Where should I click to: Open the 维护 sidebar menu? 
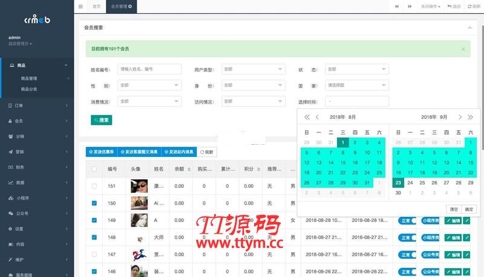pos(37,259)
